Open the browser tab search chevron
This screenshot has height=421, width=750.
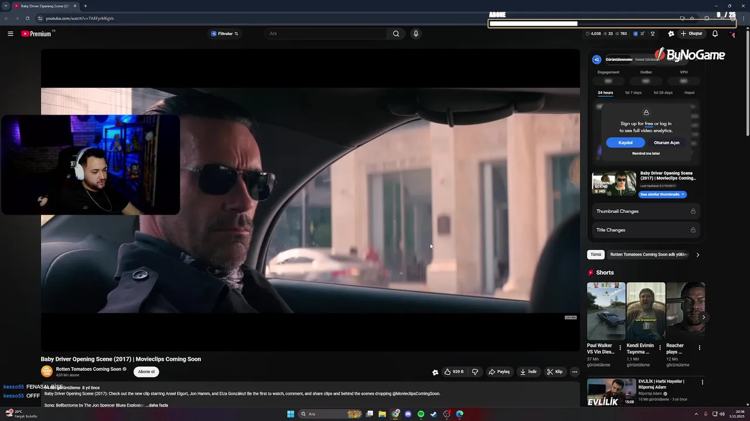6,6
